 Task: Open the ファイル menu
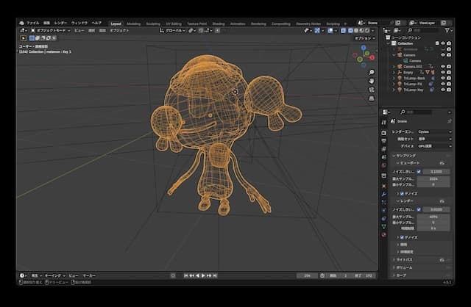click(33, 23)
